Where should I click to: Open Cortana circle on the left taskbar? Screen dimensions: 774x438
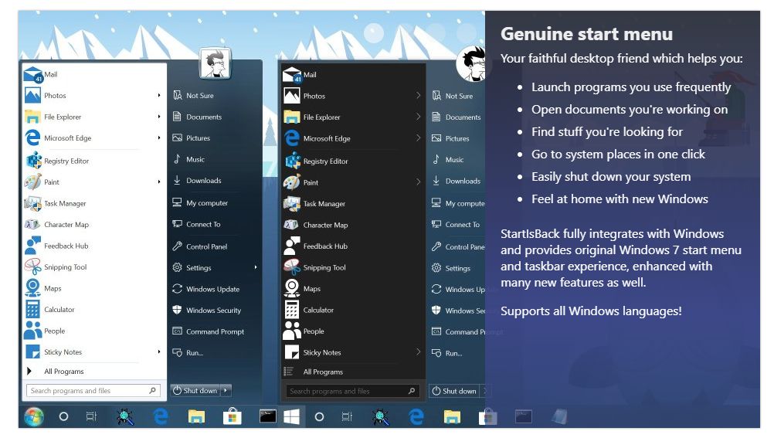coord(63,417)
